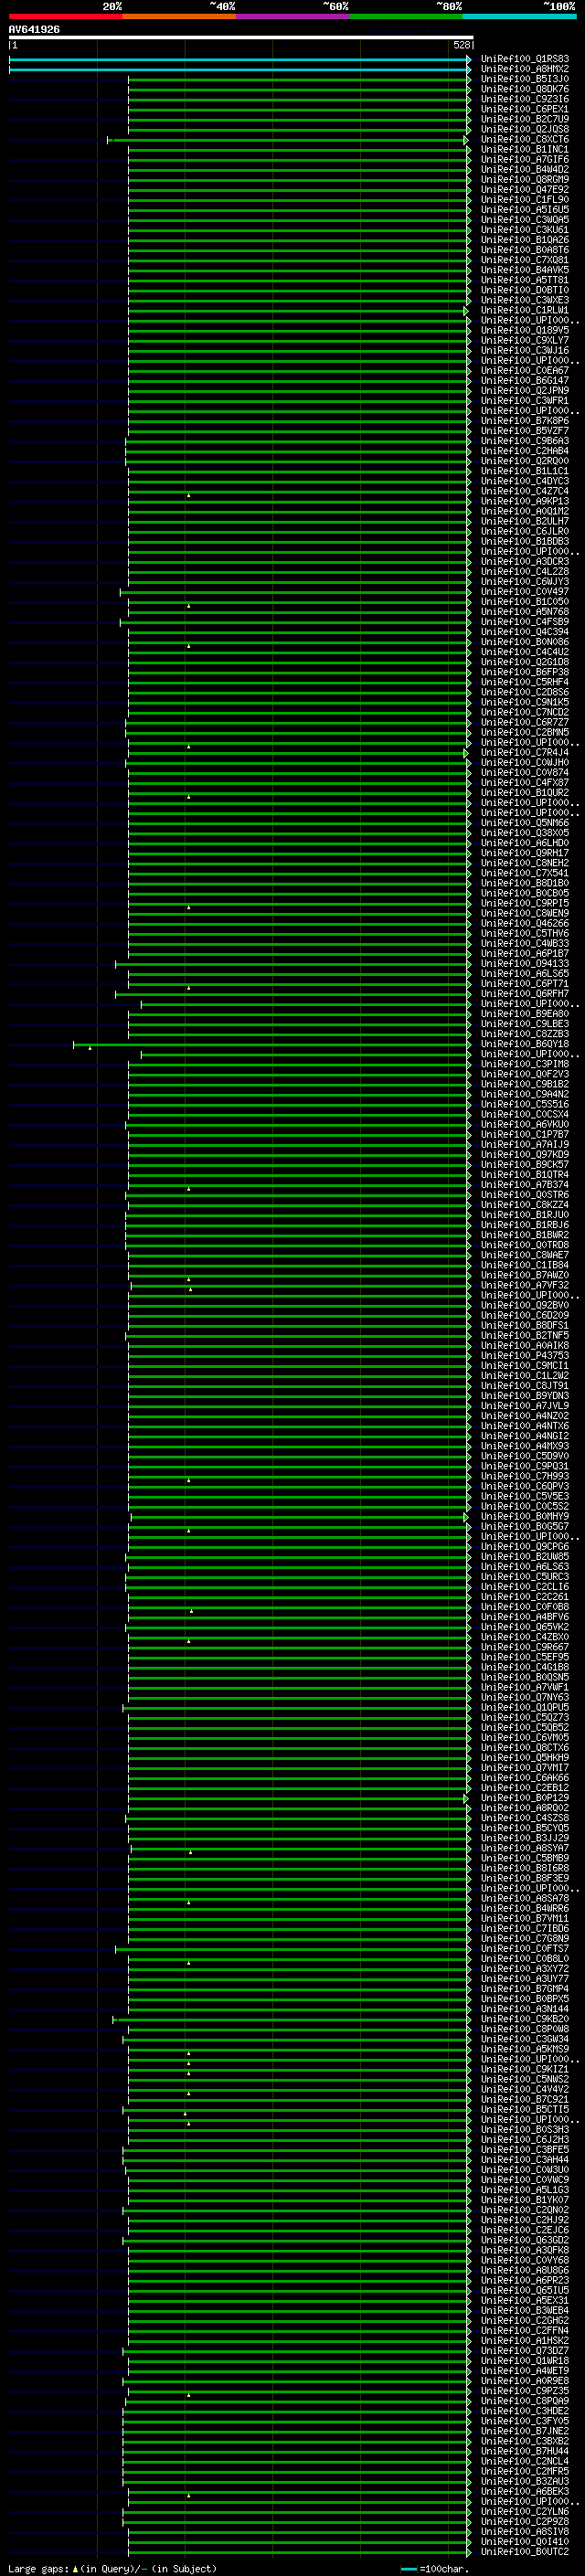Click the cyan alignment bar for UniRef100_Q1RS83

[240, 60]
